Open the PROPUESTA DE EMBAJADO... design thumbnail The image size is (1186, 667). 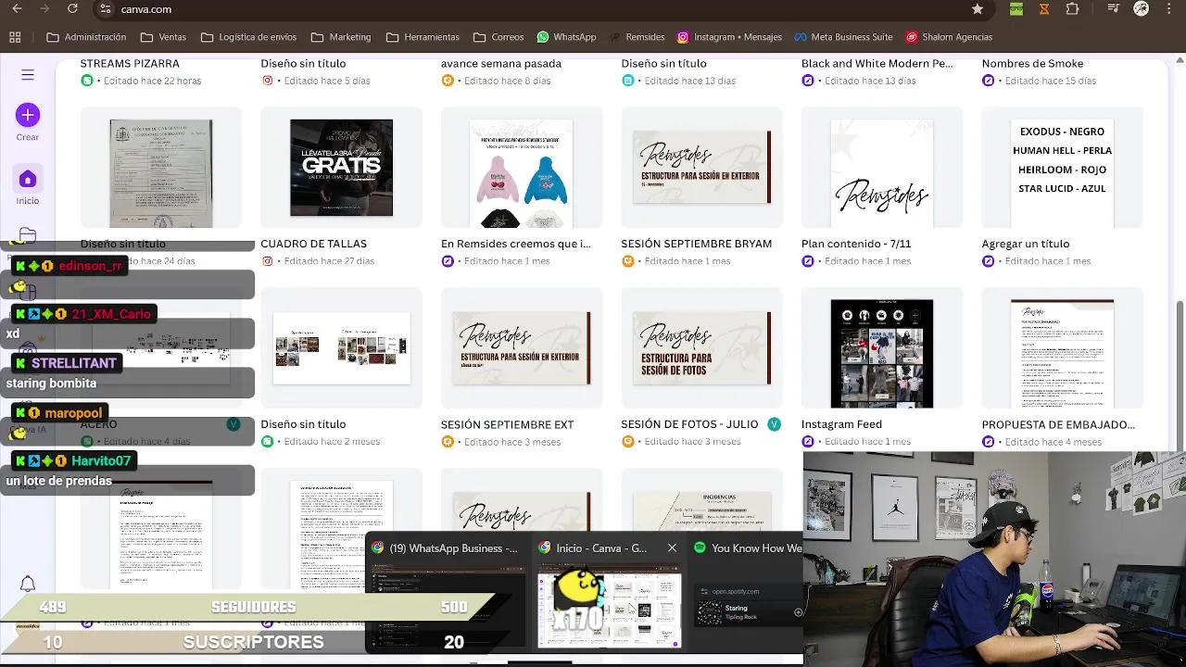(1062, 348)
